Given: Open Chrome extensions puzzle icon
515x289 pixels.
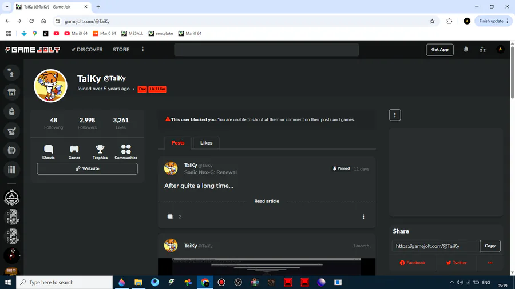Looking at the screenshot, I should tap(449, 21).
